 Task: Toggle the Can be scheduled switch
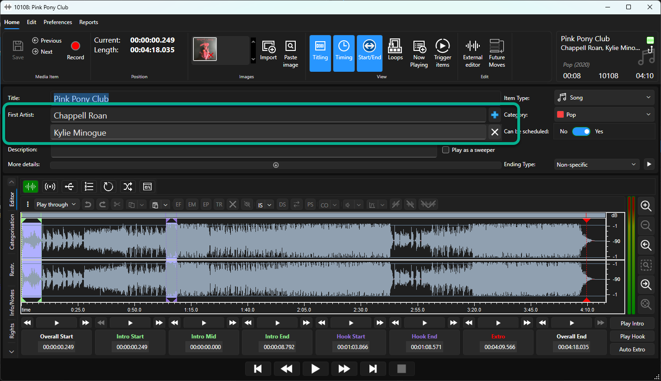point(581,131)
